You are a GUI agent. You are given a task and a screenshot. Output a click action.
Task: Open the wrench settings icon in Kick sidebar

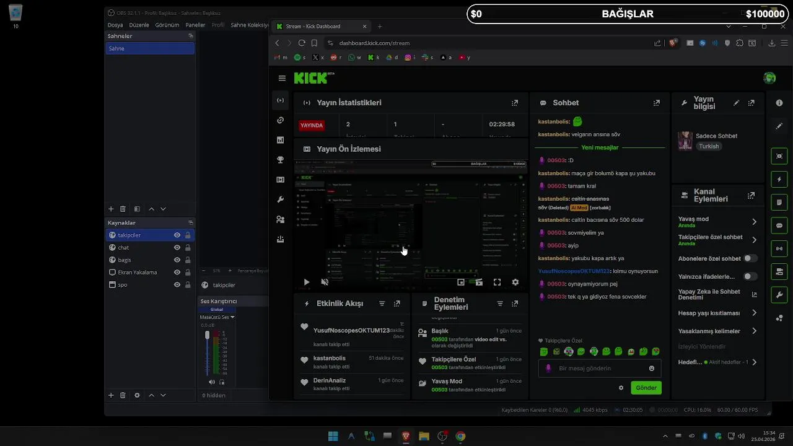coord(281,199)
